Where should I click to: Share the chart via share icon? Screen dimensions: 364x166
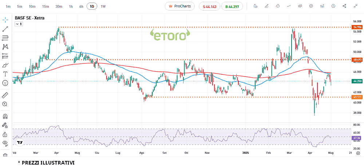pyautogui.click(x=344, y=6)
